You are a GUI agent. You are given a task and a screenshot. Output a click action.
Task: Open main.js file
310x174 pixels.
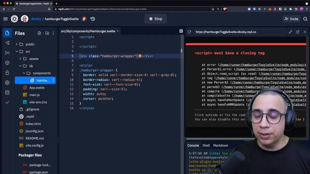34,95
